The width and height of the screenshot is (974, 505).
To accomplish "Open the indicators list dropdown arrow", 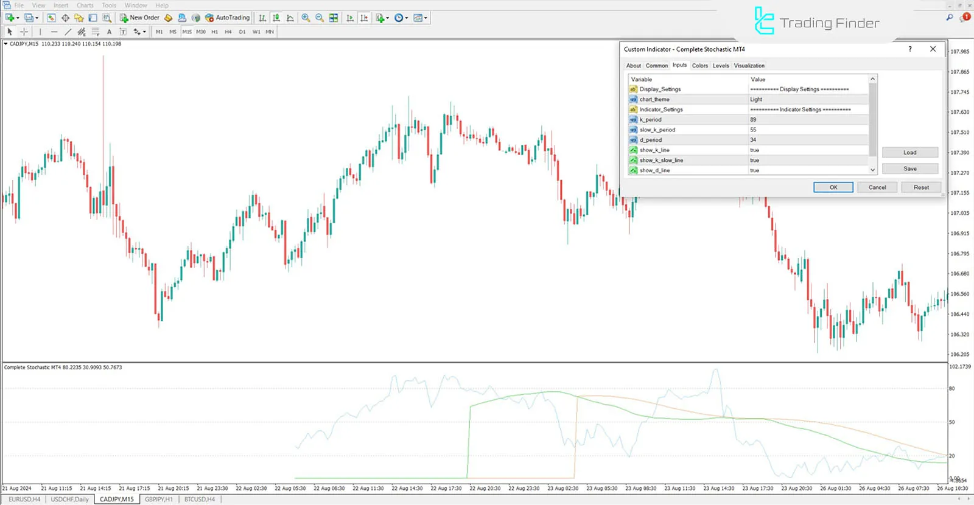I will [x=388, y=18].
